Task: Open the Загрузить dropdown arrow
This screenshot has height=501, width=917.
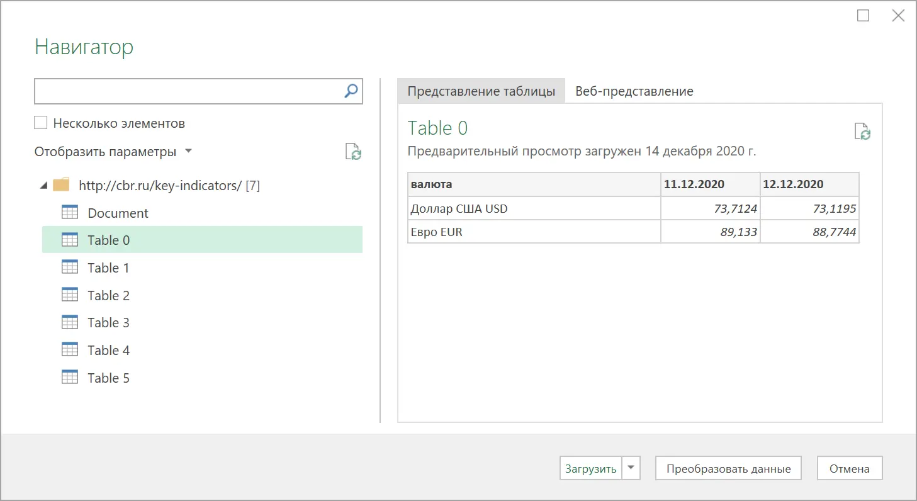Action: tap(631, 468)
